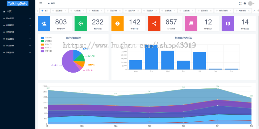
Task: Click the red share icon on 657 card
Action: (154, 23)
